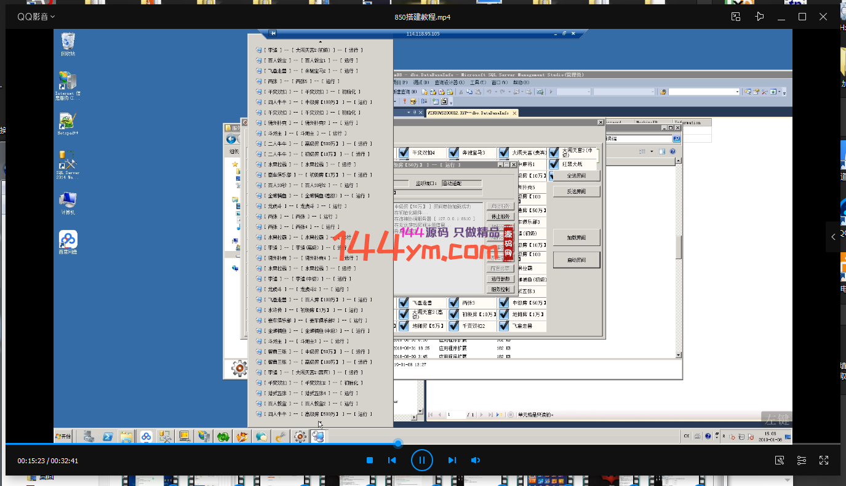Skip to the next video
846x486 pixels.
click(452, 460)
